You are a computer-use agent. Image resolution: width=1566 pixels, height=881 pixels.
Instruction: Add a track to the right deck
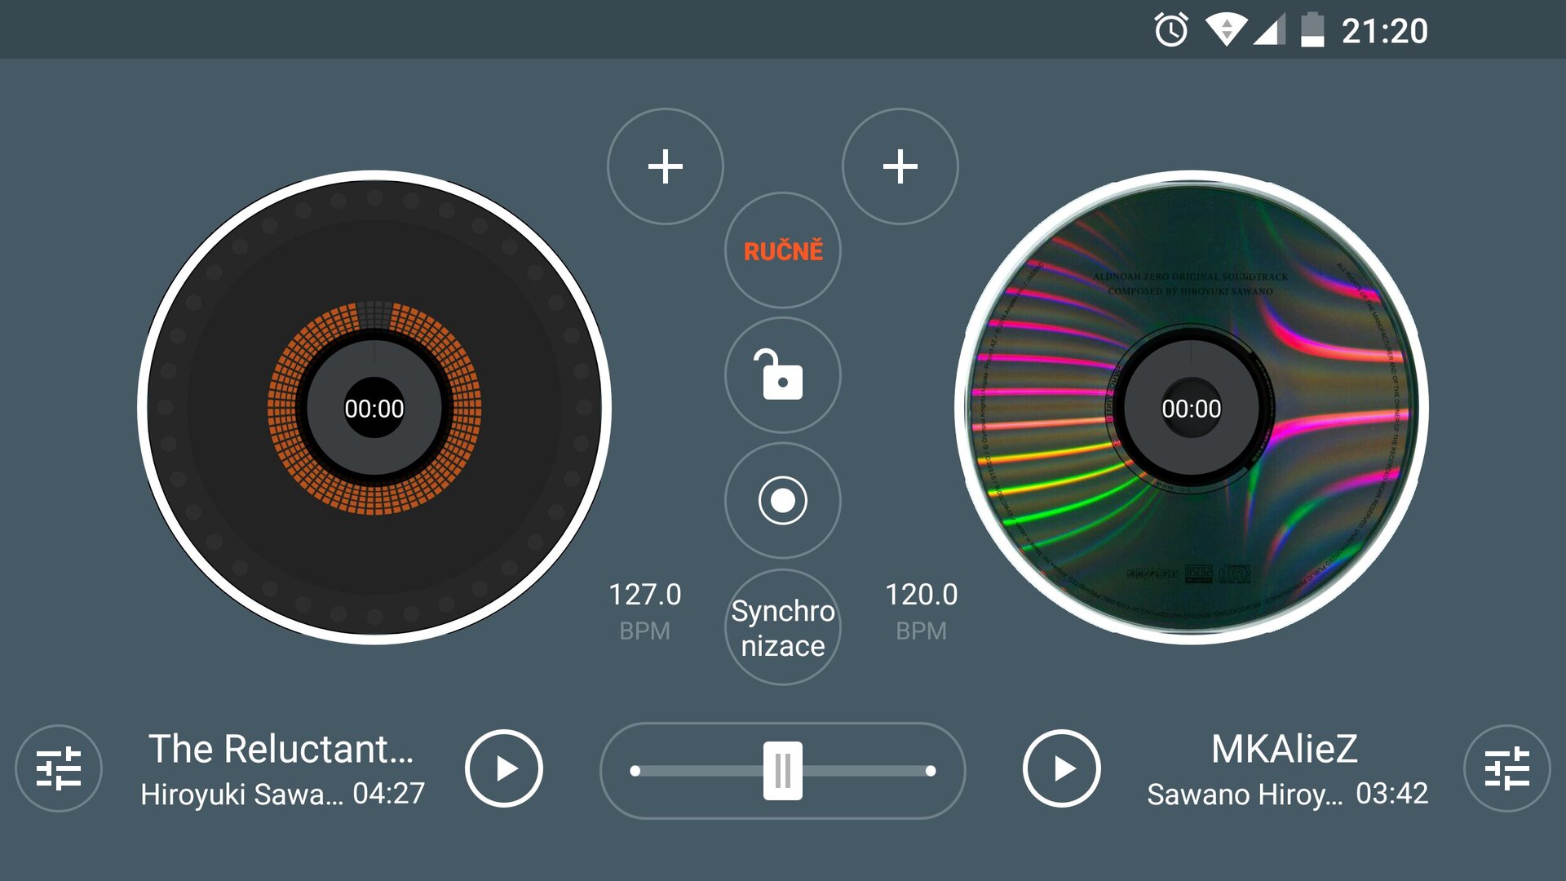(900, 166)
